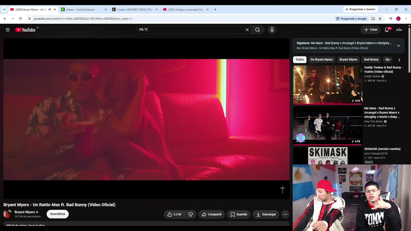Close the 'Create a MEJORES TEMAS' tab

157,10
